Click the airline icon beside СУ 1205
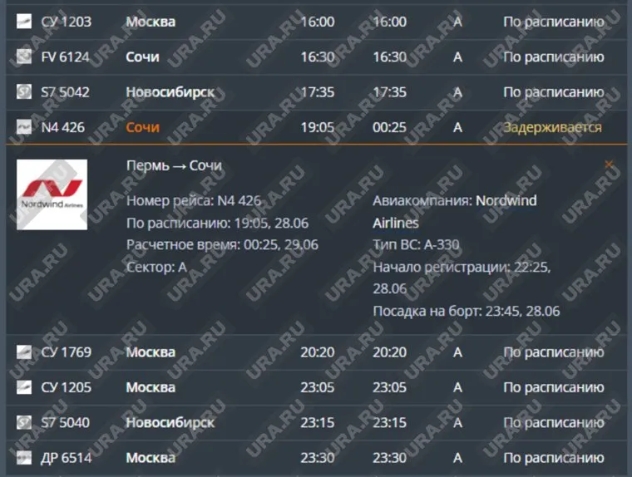 point(24,387)
